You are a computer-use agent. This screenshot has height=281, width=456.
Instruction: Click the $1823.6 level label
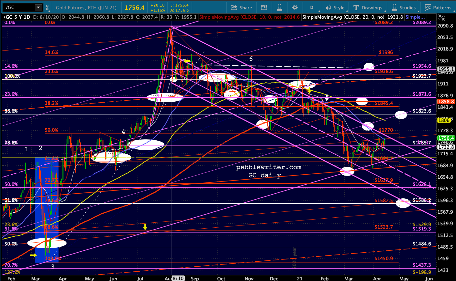coord(422,111)
